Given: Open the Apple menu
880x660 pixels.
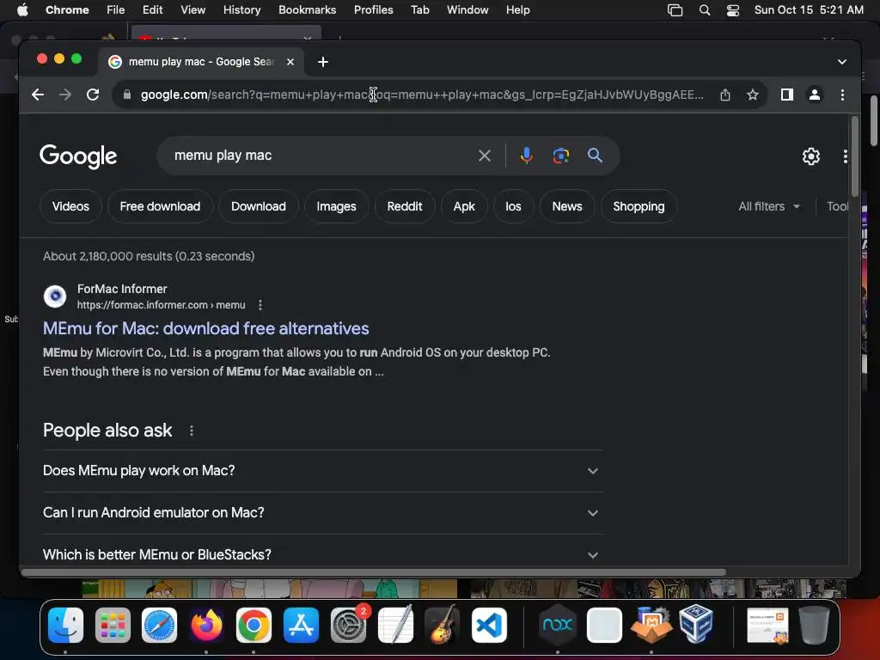Looking at the screenshot, I should pos(22,9).
